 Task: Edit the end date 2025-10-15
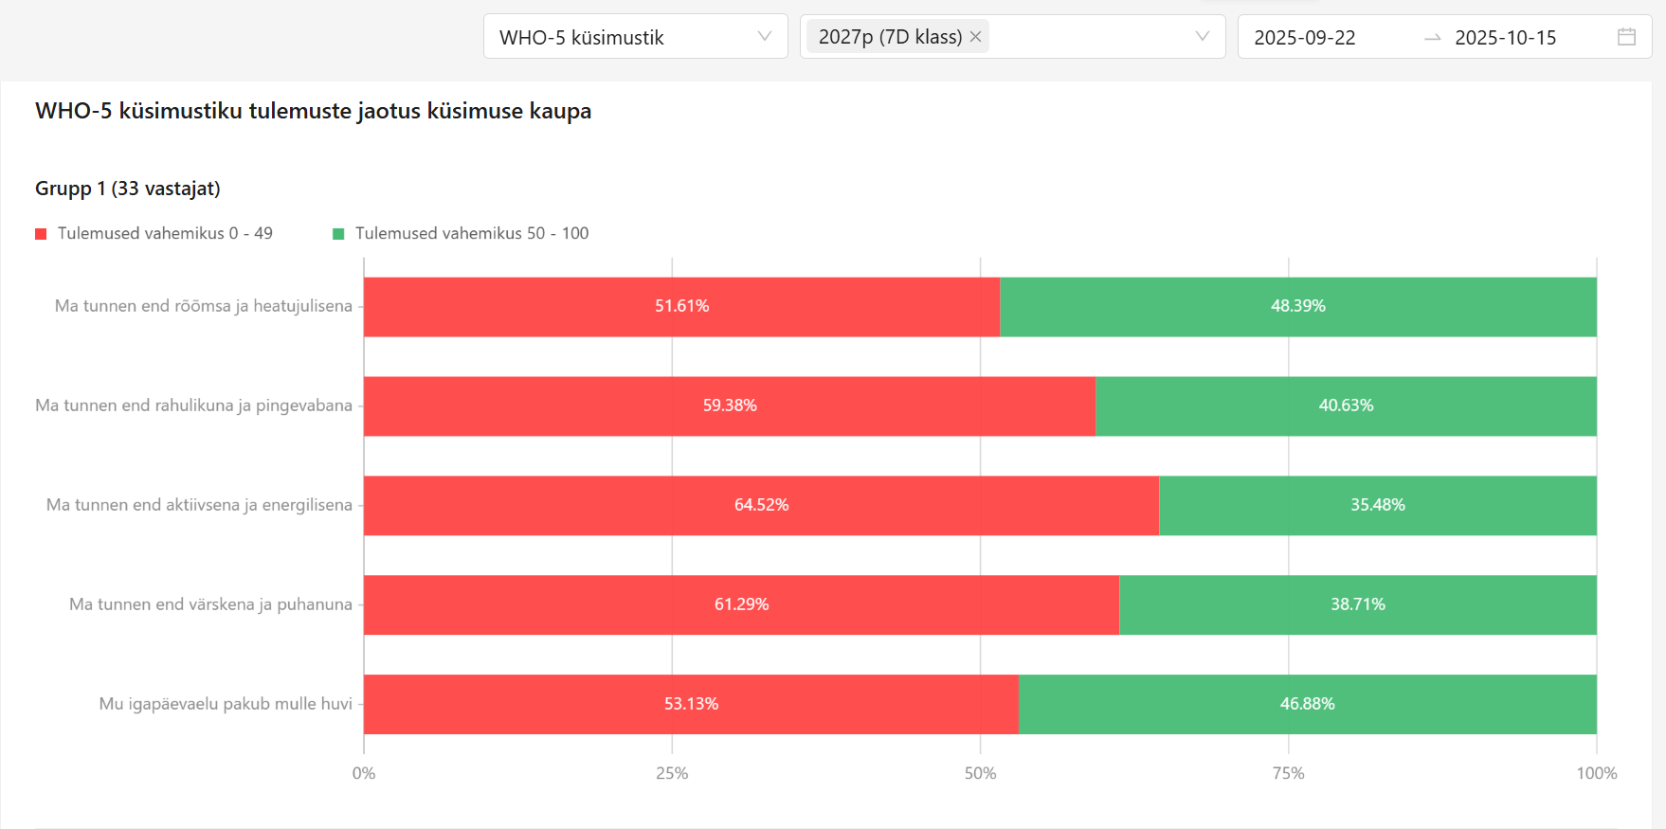point(1505,38)
